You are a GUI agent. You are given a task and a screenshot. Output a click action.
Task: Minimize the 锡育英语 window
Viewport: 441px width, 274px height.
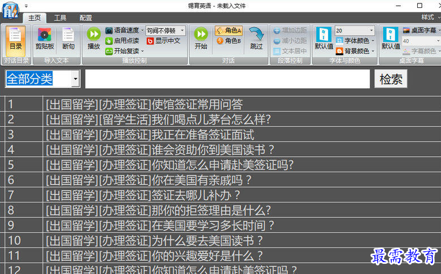398,6
